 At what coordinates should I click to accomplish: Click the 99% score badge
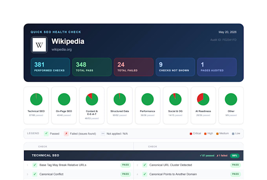(235, 156)
